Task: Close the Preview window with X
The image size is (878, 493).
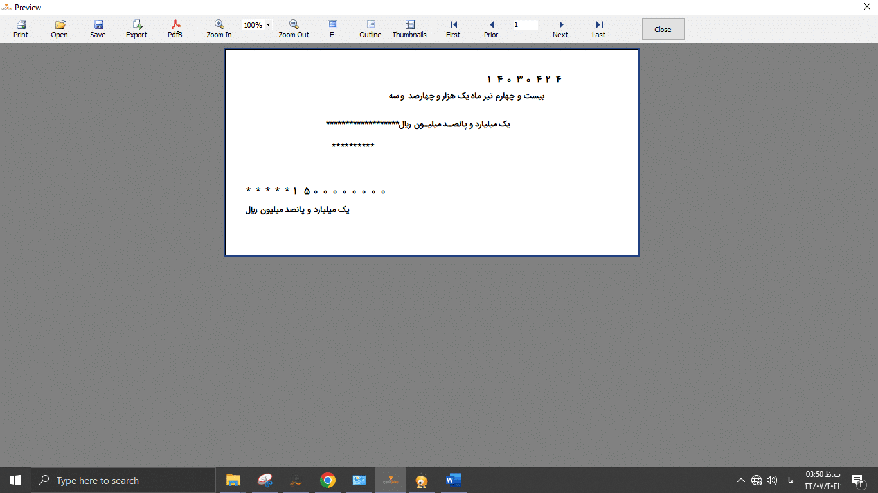Action: (866, 7)
